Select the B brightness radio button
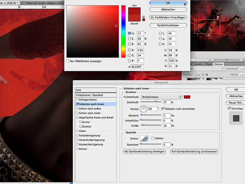Screen dimensions: 245x184 (129, 44)
